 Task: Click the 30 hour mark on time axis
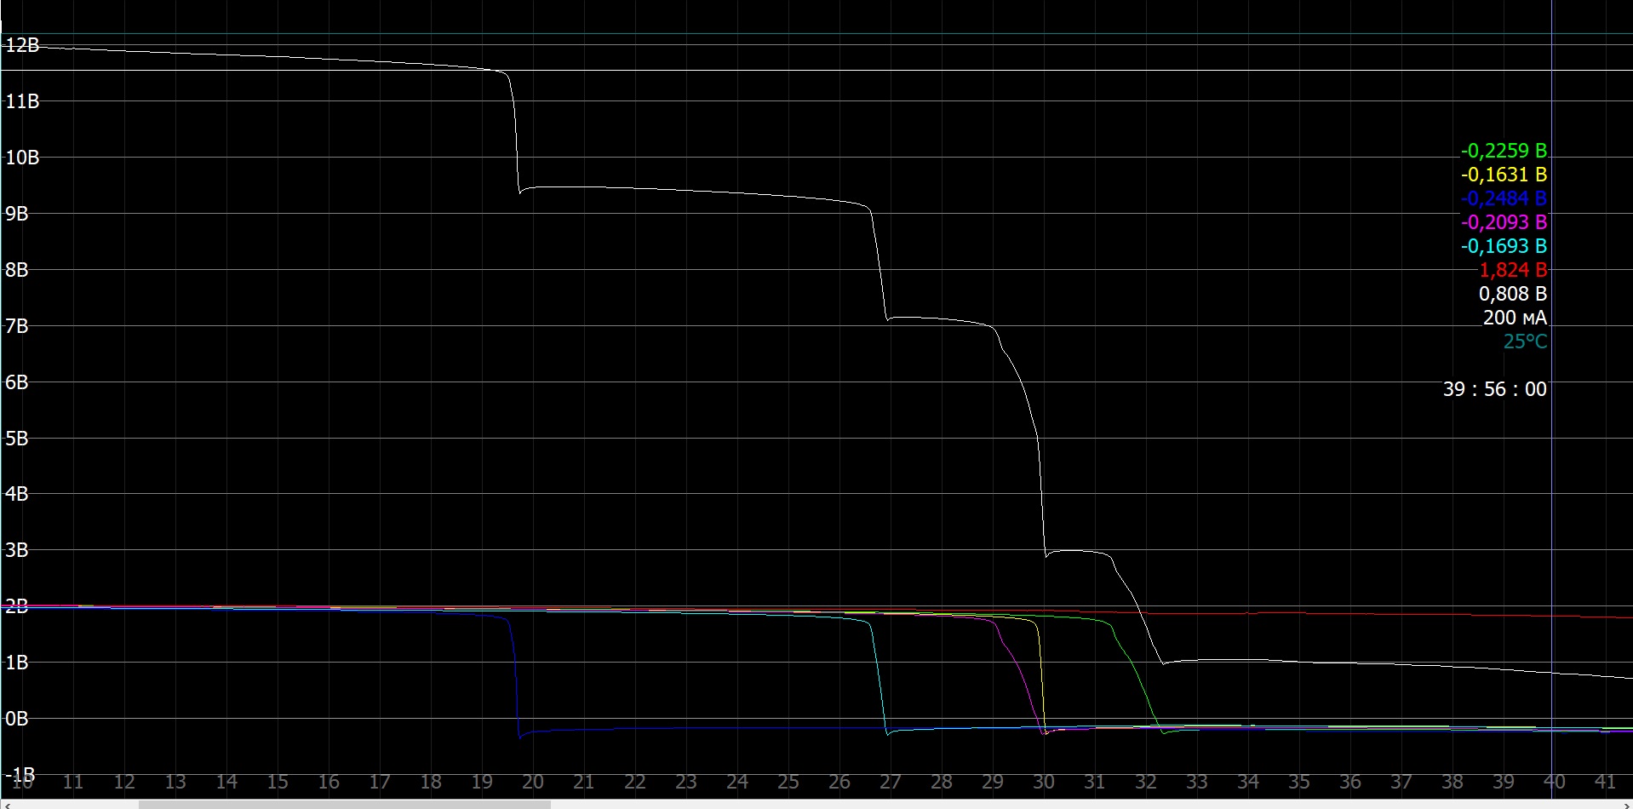click(x=1044, y=782)
